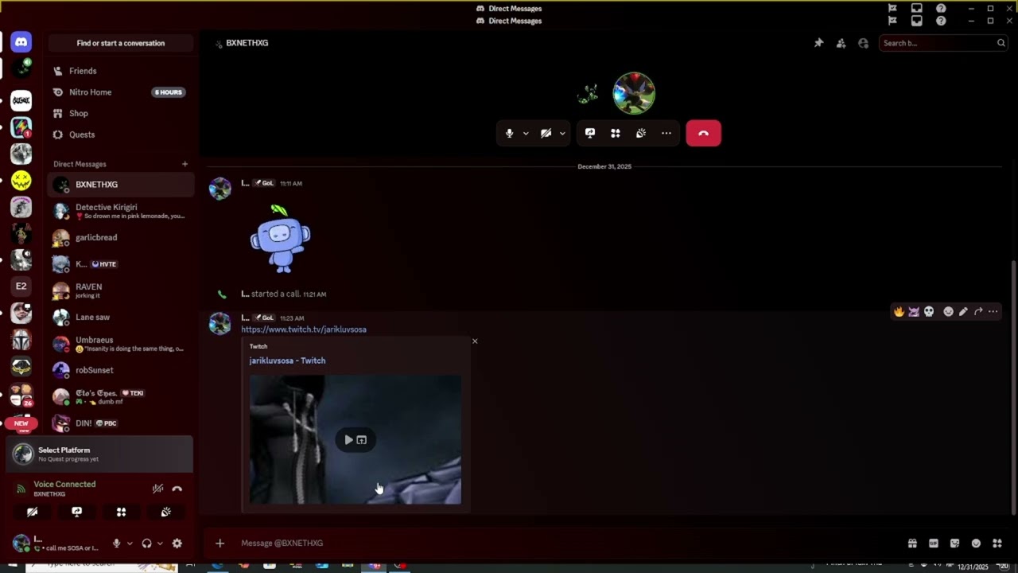
Task: Click the Message @BXNETHXG input field
Action: pyautogui.click(x=569, y=544)
